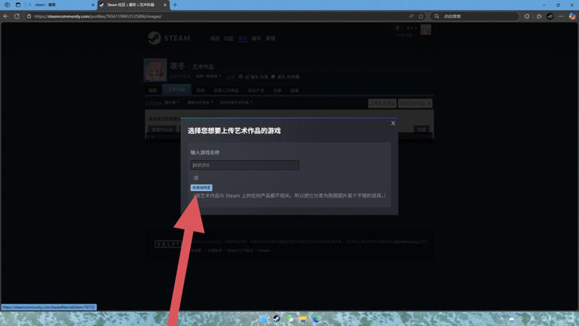The image size is (579, 326).
Task: Open the Windows Start button on taskbar
Action: click(x=263, y=318)
